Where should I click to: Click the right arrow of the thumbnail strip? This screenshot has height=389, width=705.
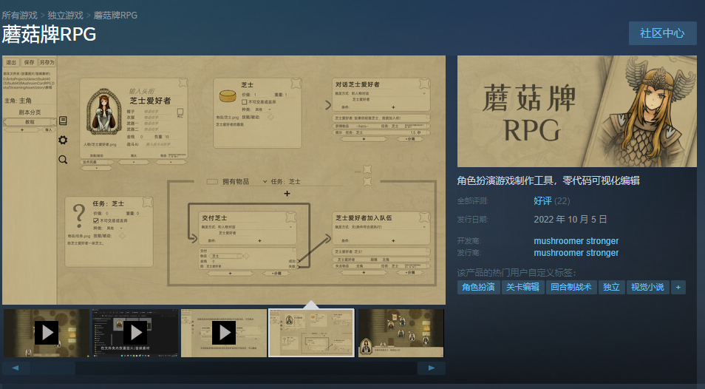pyautogui.click(x=431, y=368)
